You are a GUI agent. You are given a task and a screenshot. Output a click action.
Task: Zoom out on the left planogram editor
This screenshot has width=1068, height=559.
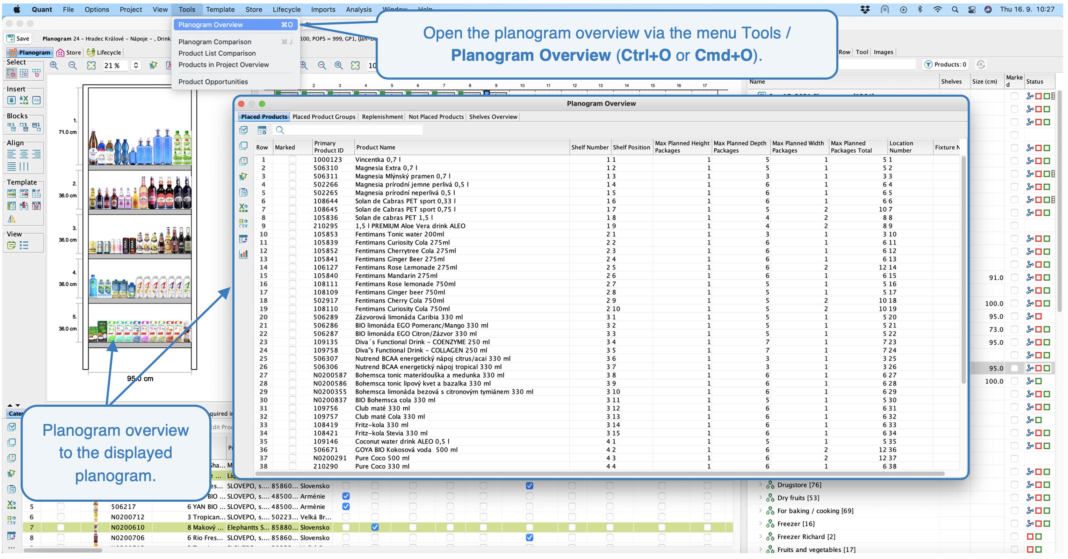click(x=73, y=65)
